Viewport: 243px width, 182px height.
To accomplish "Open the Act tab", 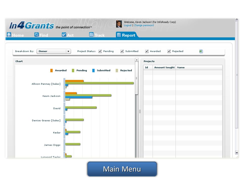I will 68,35.
